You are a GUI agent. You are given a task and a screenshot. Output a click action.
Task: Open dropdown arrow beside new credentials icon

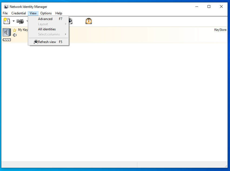pos(14,21)
